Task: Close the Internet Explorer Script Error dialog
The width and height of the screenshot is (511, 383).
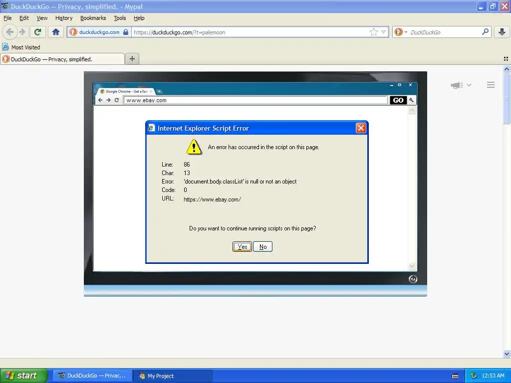Action: [361, 128]
